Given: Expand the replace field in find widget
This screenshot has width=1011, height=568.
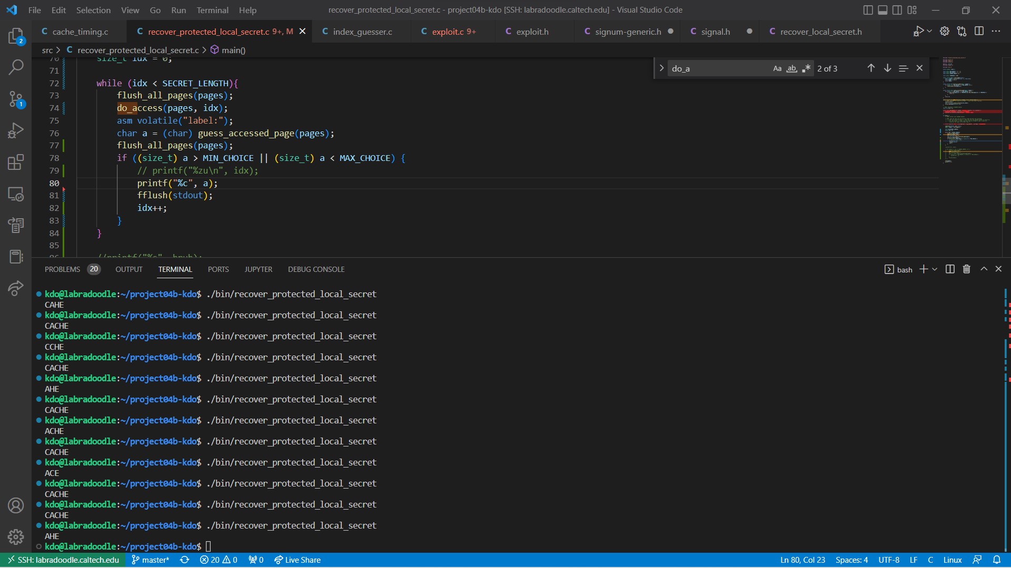Looking at the screenshot, I should coord(661,68).
